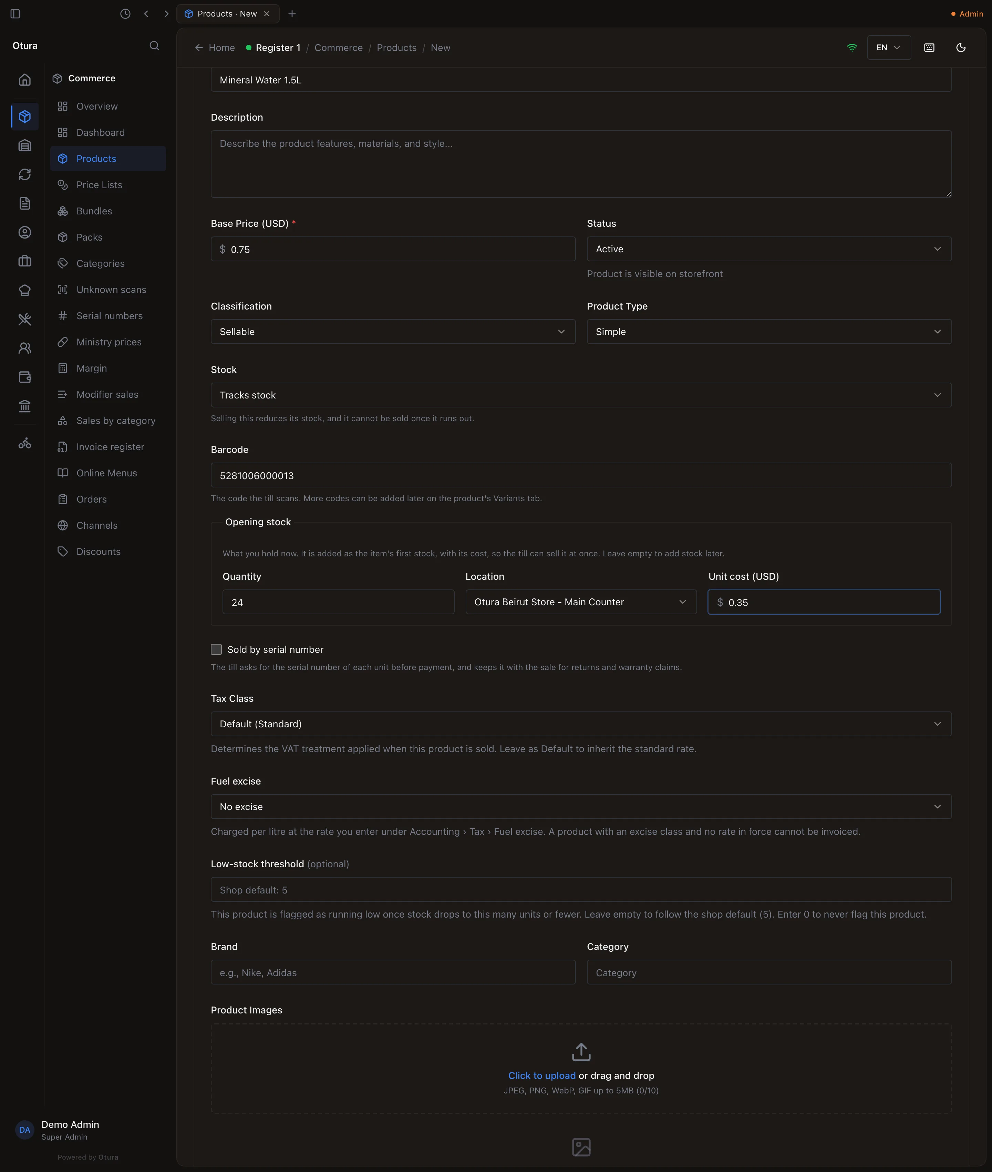Open Bundles in the Commerce menu

(x=108, y=211)
